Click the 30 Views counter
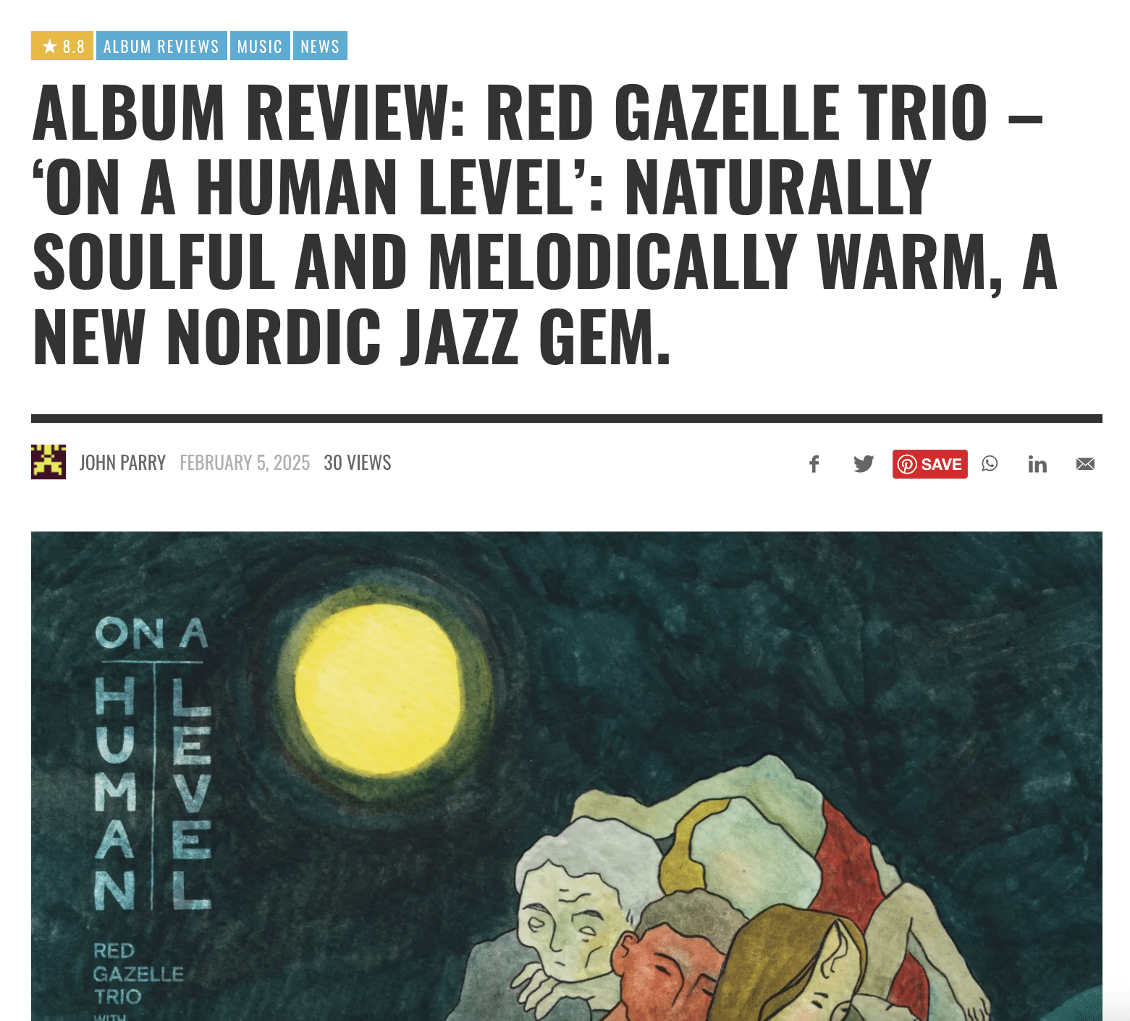 coord(358,463)
